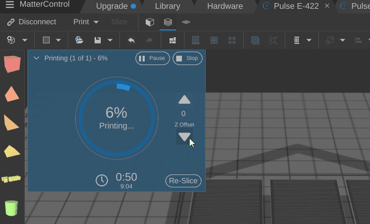The image size is (370, 224).
Task: Click the remove X icon in the toolbar
Action: pos(273,40)
